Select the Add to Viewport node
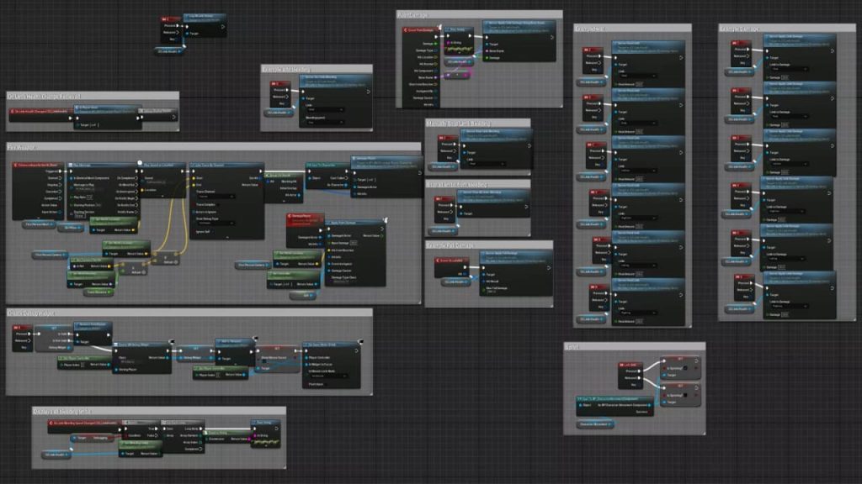Viewport: 862px width, 484px height. (236, 352)
